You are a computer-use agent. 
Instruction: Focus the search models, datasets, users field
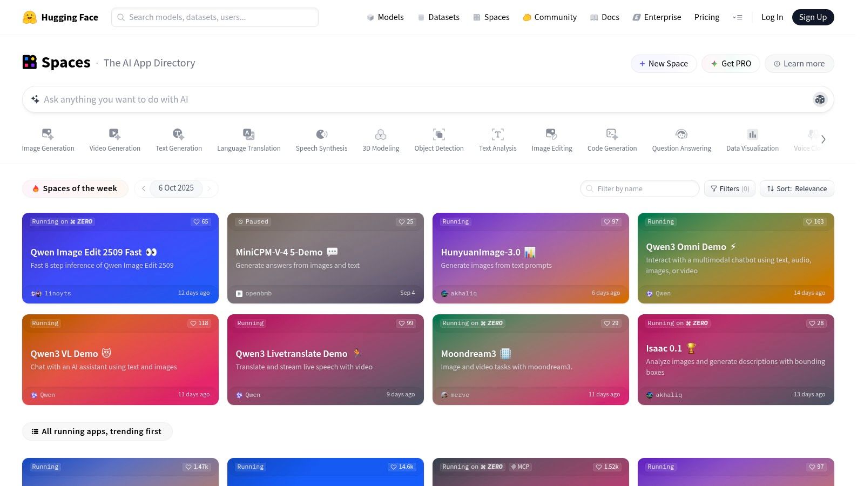tap(215, 17)
